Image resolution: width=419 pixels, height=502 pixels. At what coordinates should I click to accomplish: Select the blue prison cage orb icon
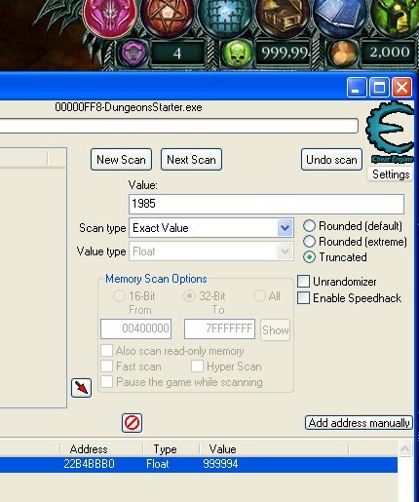pos(225,17)
